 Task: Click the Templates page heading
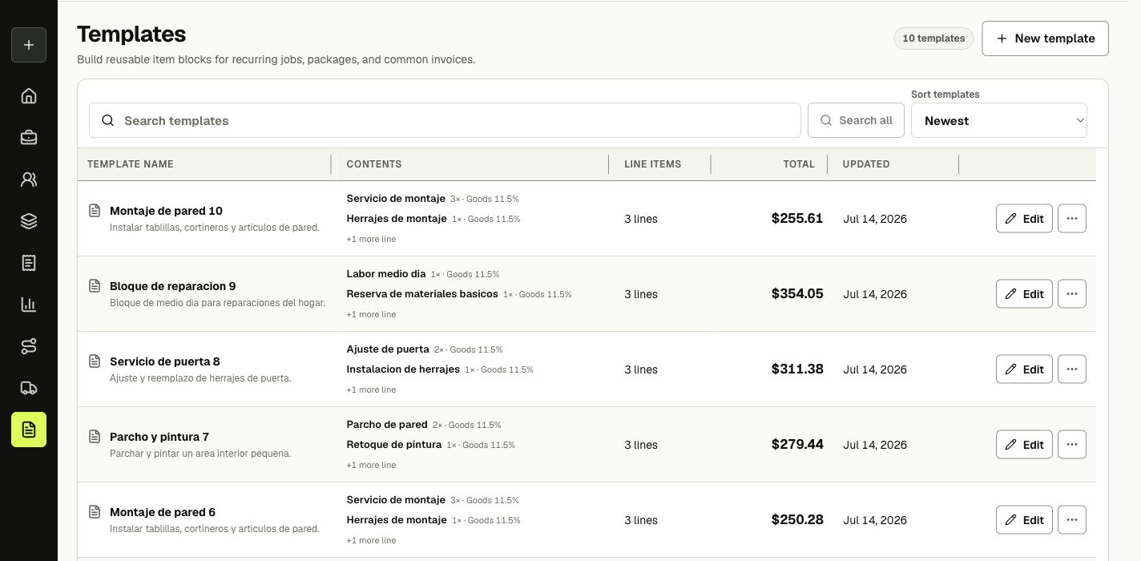131,34
